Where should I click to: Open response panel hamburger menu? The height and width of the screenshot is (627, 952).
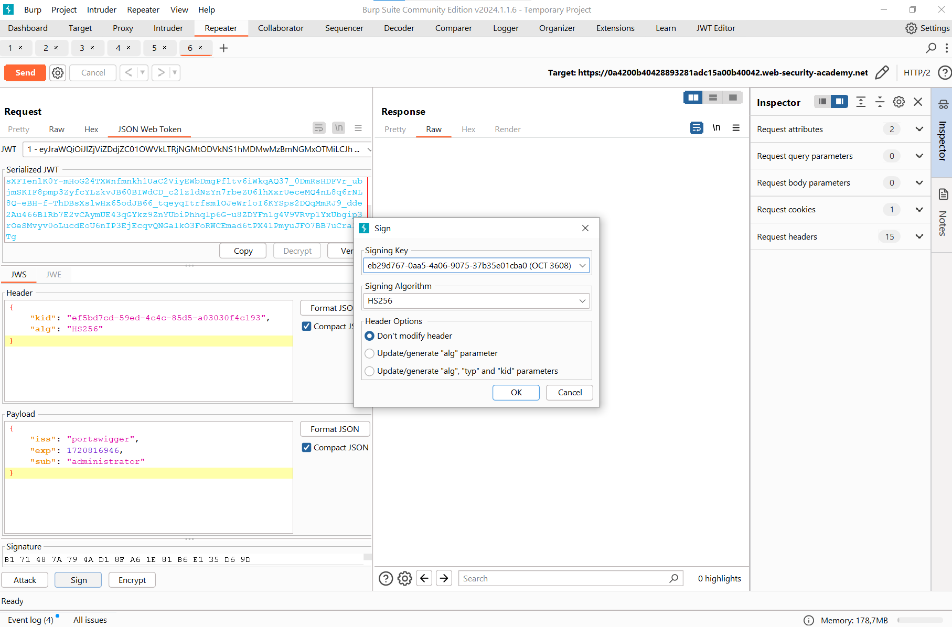tap(736, 128)
